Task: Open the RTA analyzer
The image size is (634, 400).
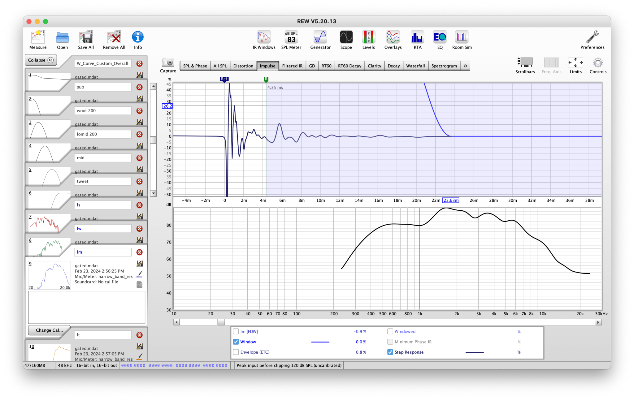Action: pos(417,40)
